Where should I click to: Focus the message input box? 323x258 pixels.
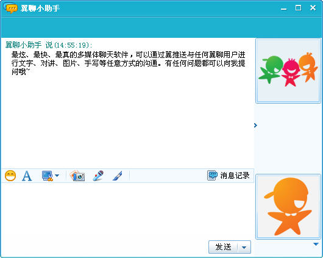(127, 212)
